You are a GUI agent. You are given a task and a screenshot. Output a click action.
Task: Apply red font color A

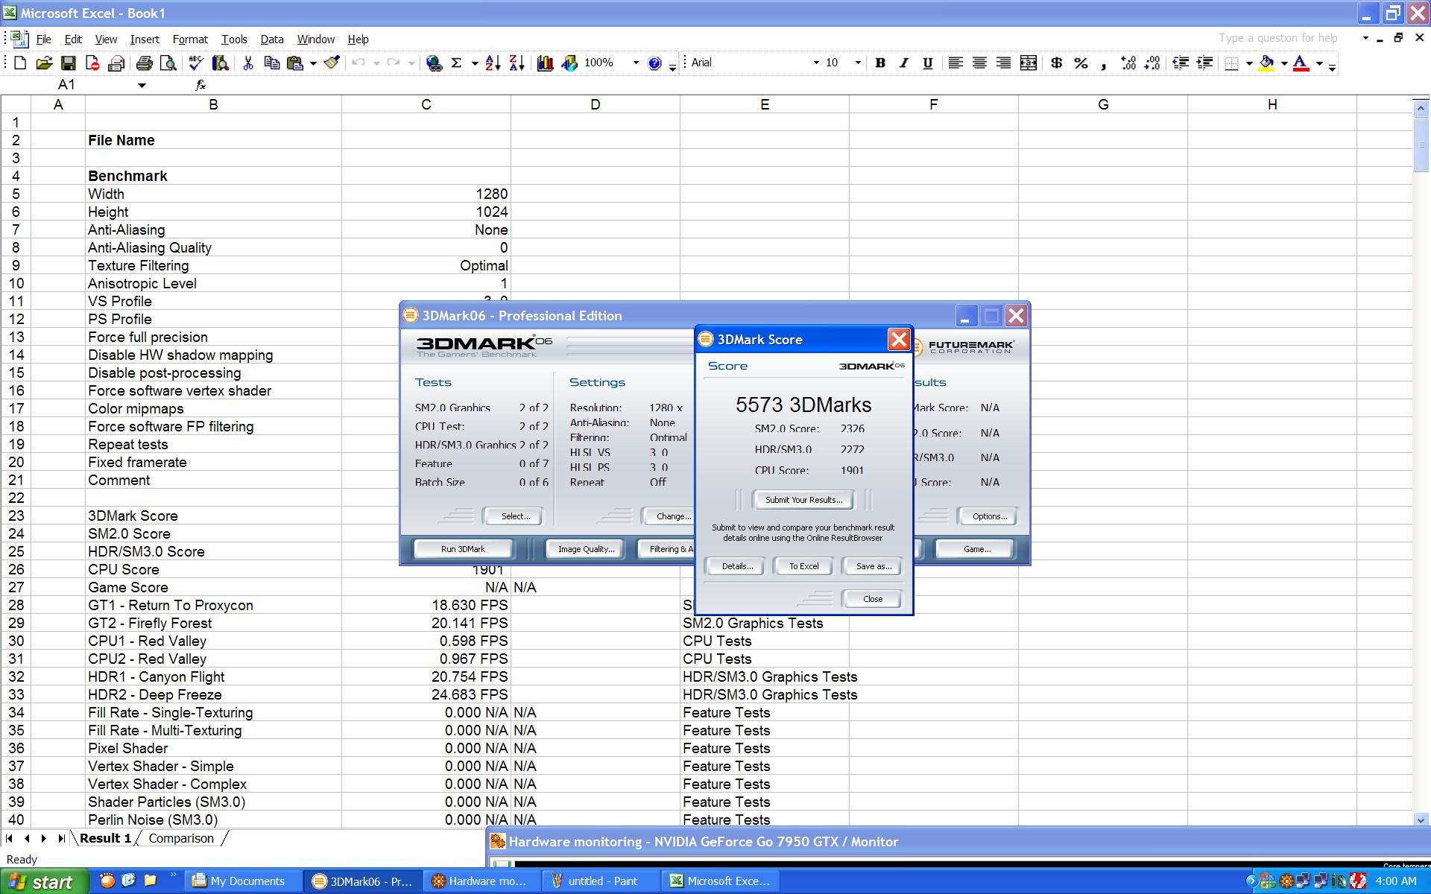[x=1301, y=63]
